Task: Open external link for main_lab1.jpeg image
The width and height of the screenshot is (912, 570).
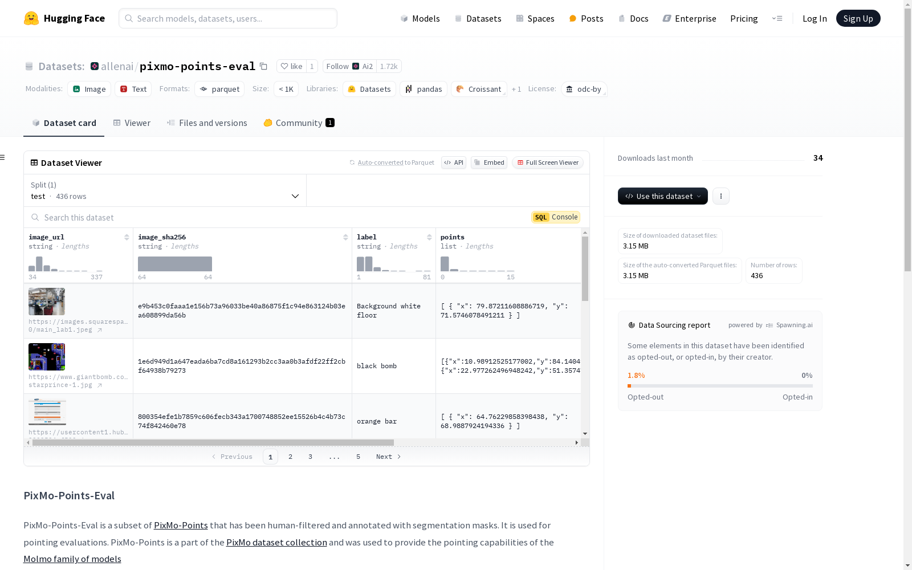Action: click(x=100, y=330)
